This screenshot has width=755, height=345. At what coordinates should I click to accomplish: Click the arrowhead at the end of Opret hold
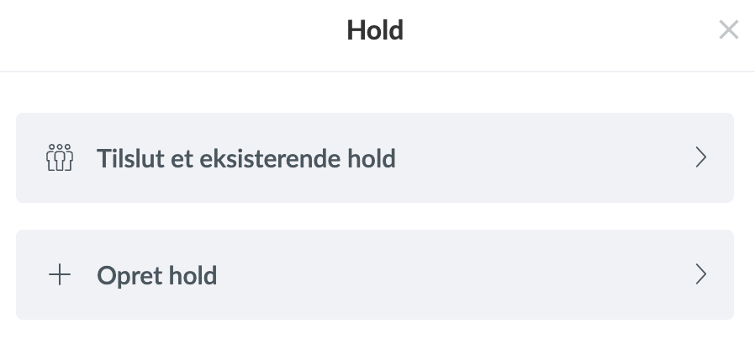(x=701, y=274)
